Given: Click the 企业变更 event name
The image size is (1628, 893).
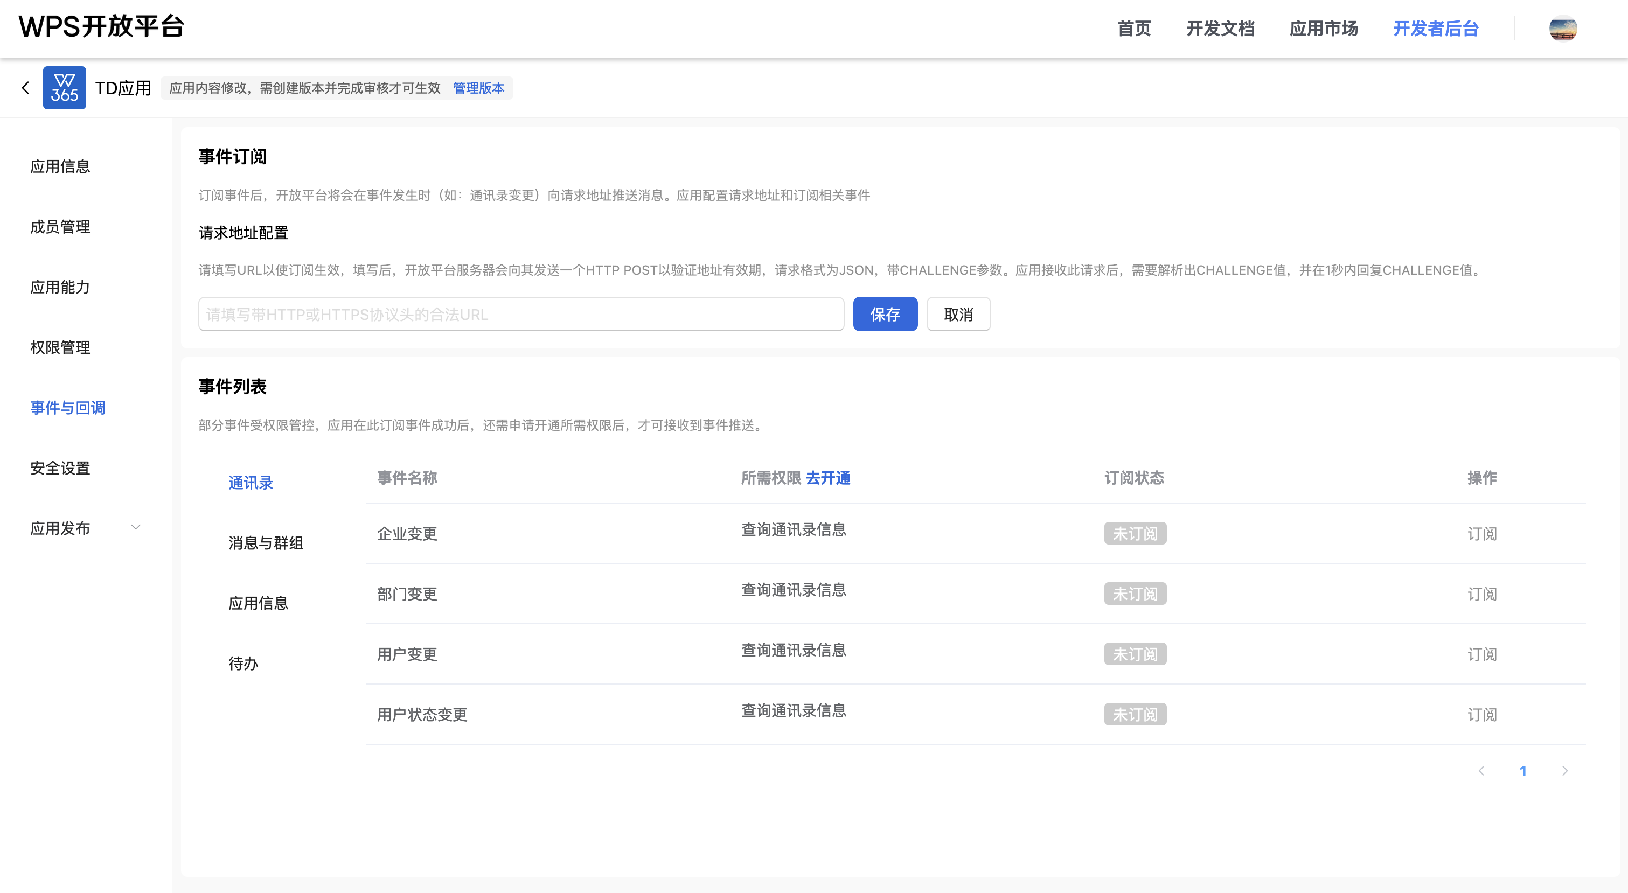Looking at the screenshot, I should click(407, 533).
